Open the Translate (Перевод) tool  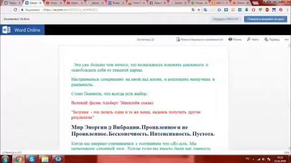[272, 39]
